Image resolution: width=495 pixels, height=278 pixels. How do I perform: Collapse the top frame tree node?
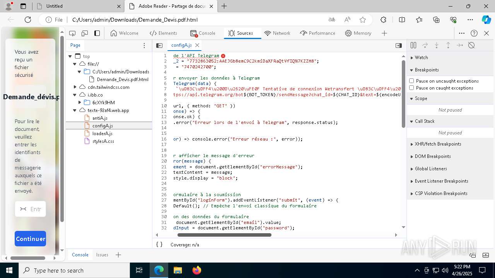click(x=70, y=56)
